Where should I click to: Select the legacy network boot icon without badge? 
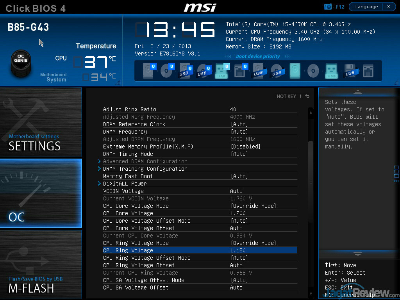[368, 71]
